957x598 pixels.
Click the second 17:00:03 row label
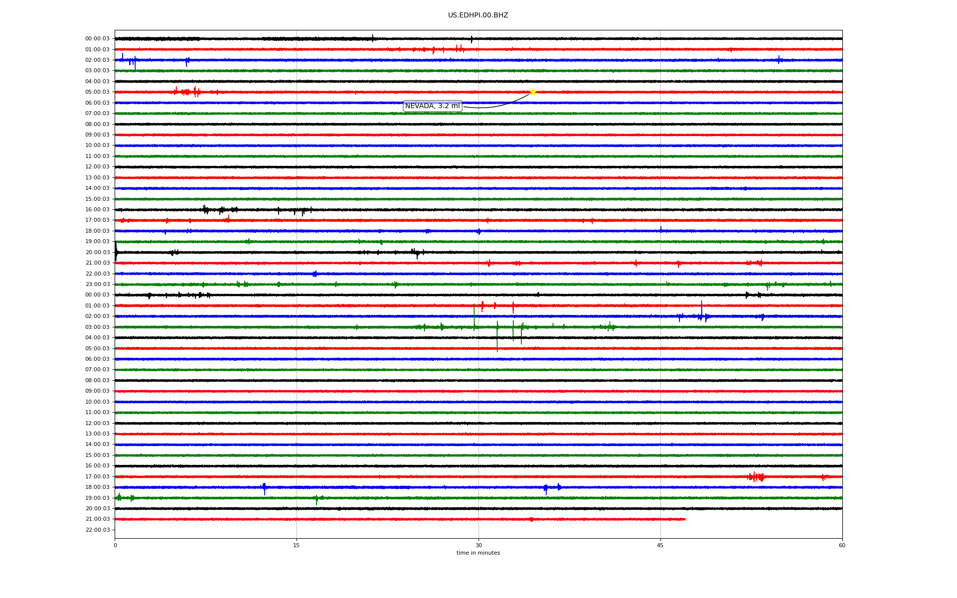coord(97,477)
